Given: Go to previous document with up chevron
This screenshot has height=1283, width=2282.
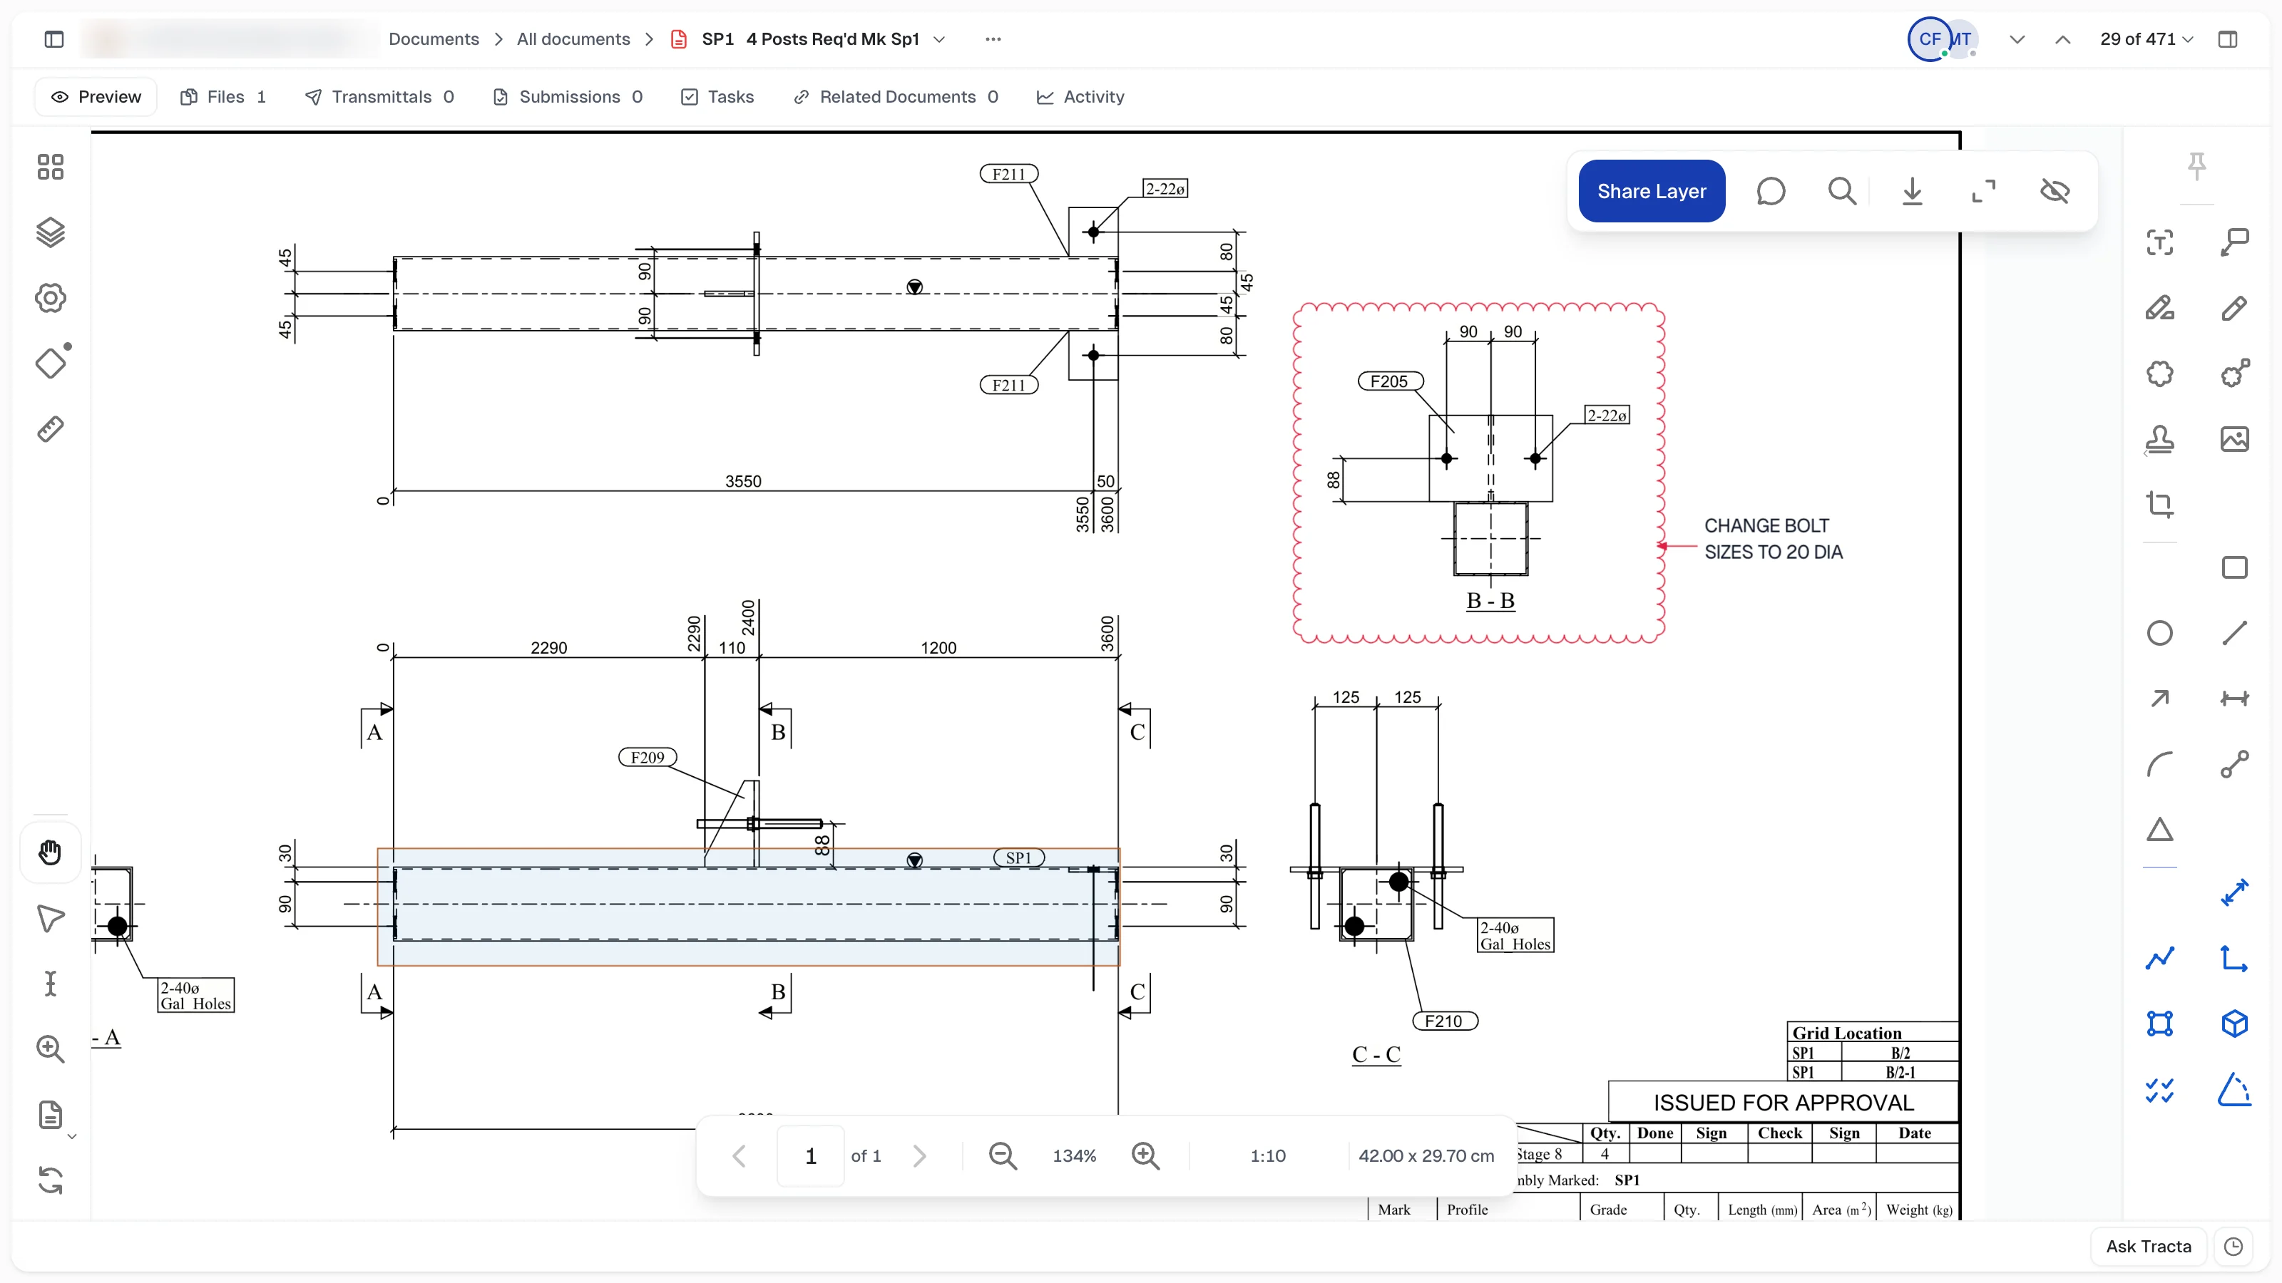Looking at the screenshot, I should pyautogui.click(x=2062, y=39).
